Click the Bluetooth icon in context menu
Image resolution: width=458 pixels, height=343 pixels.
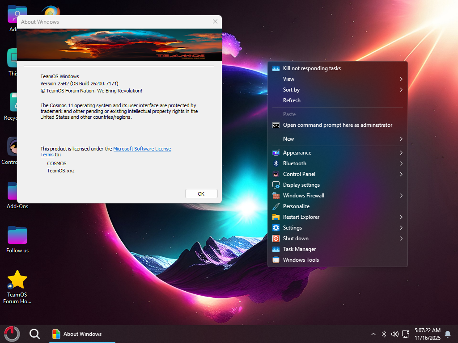pos(276,163)
